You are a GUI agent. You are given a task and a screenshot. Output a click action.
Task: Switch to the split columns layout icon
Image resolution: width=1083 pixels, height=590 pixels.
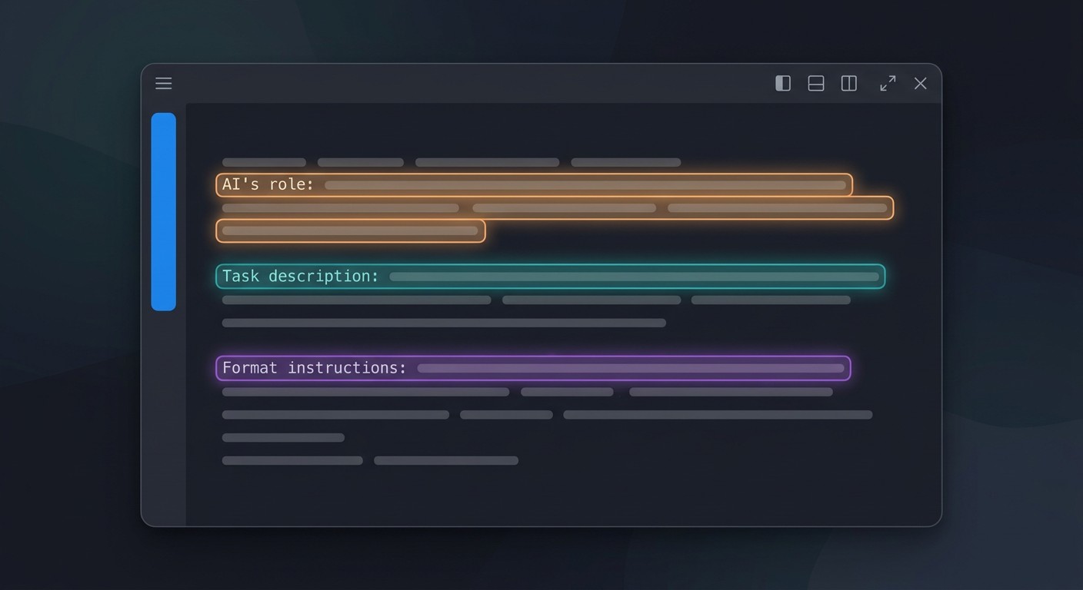[849, 84]
